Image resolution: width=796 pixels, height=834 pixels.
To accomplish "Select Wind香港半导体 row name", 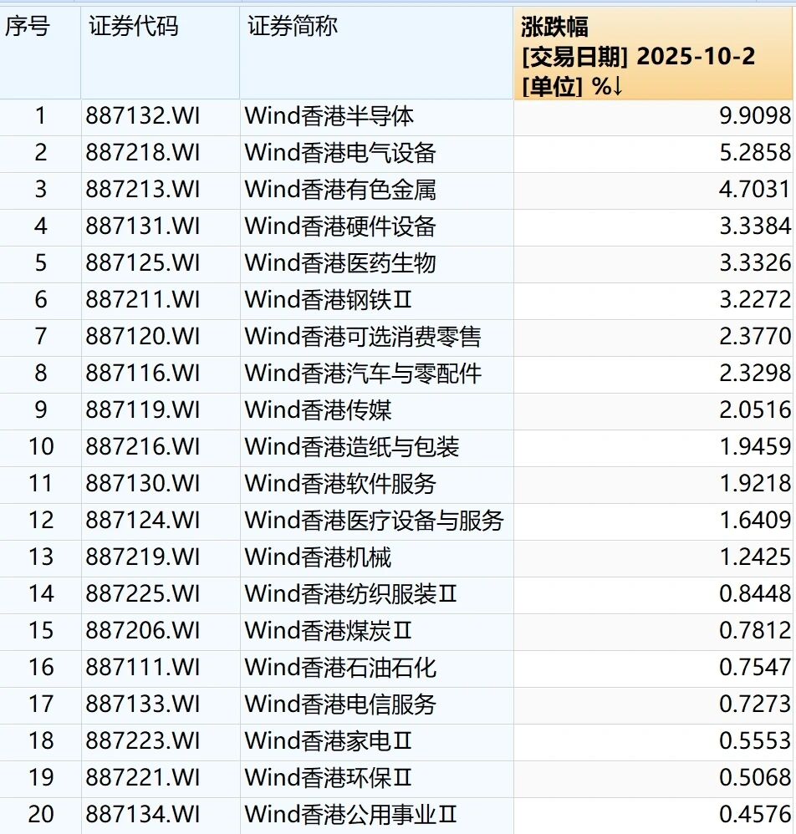I will (329, 116).
